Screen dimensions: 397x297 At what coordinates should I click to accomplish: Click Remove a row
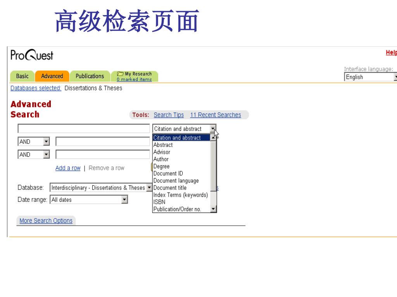click(106, 168)
